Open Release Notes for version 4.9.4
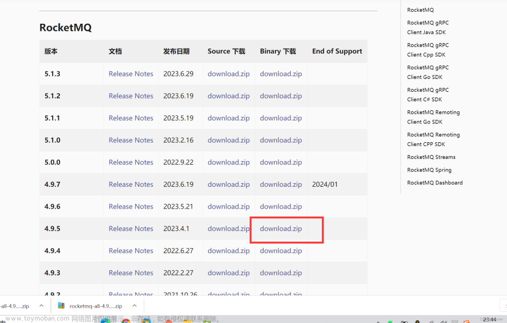The width and height of the screenshot is (507, 323). [131, 251]
